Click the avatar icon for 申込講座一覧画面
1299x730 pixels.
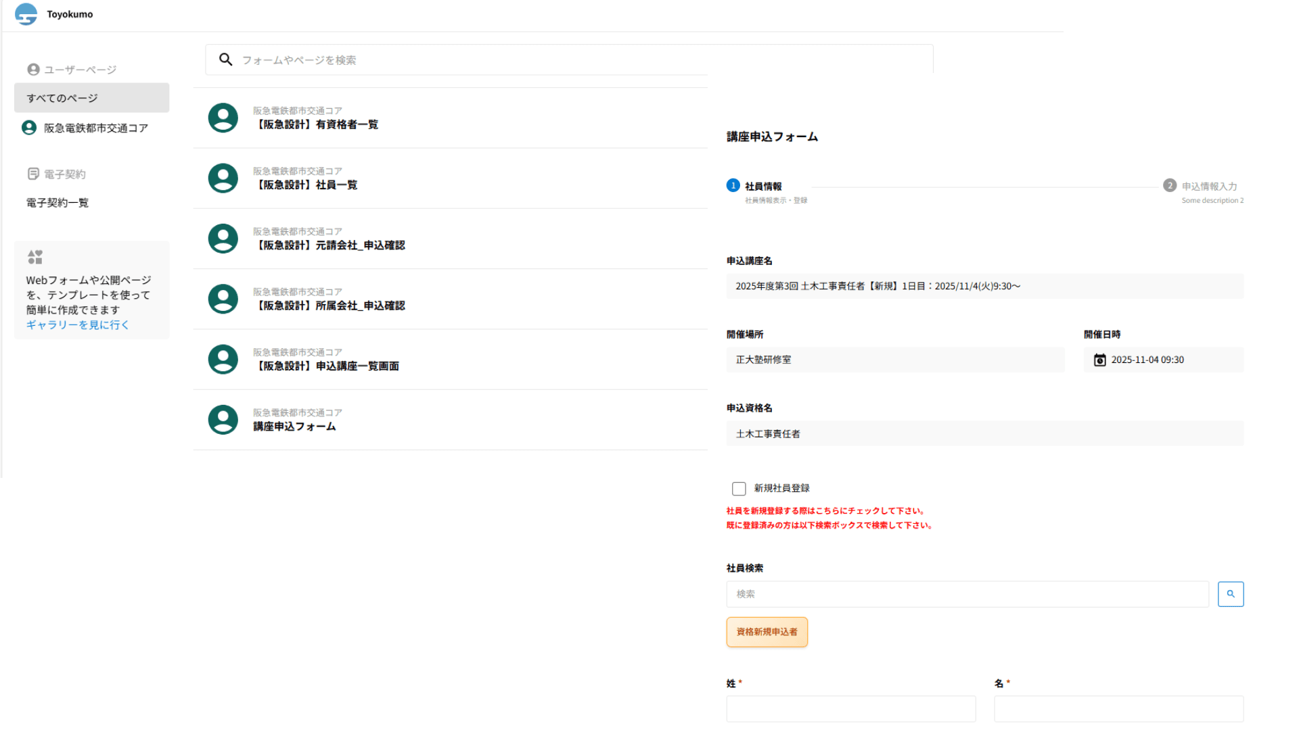223,360
